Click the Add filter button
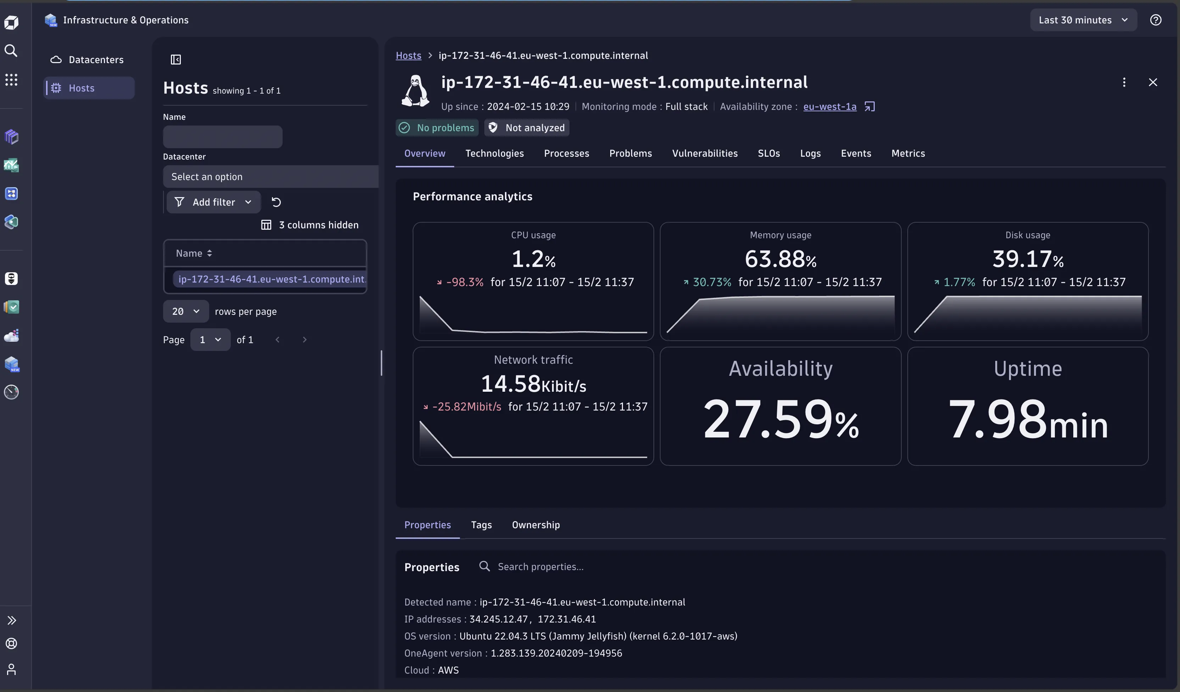The height and width of the screenshot is (692, 1180). 213,202
